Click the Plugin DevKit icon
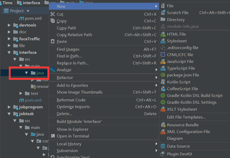This screenshot has height=158, width=230. click(163, 154)
